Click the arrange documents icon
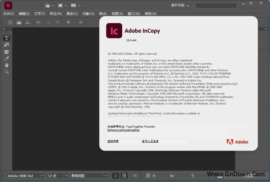 74,5
